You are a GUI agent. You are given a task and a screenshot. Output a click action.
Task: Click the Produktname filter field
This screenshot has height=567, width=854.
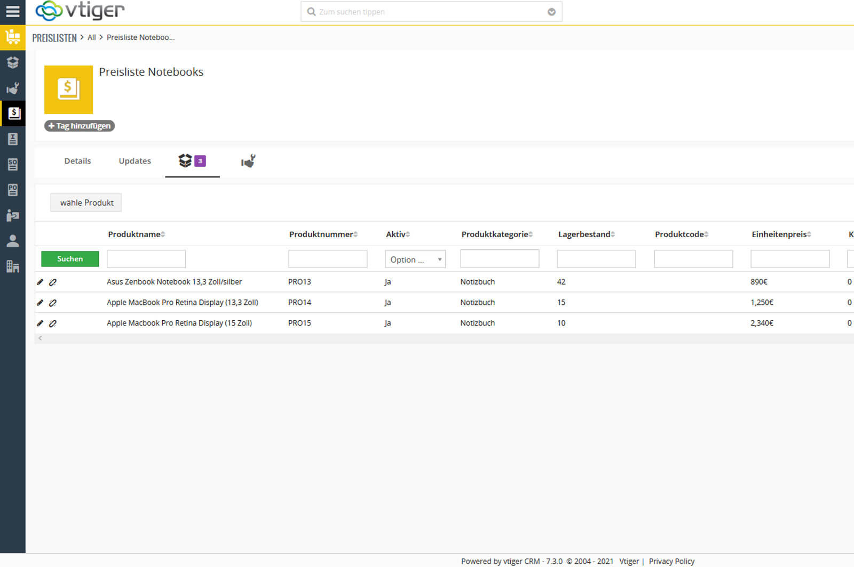pos(146,259)
